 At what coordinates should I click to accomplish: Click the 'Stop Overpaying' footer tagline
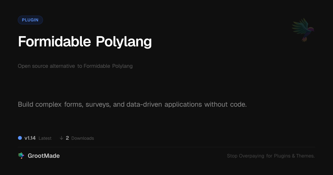pyautogui.click(x=246, y=156)
